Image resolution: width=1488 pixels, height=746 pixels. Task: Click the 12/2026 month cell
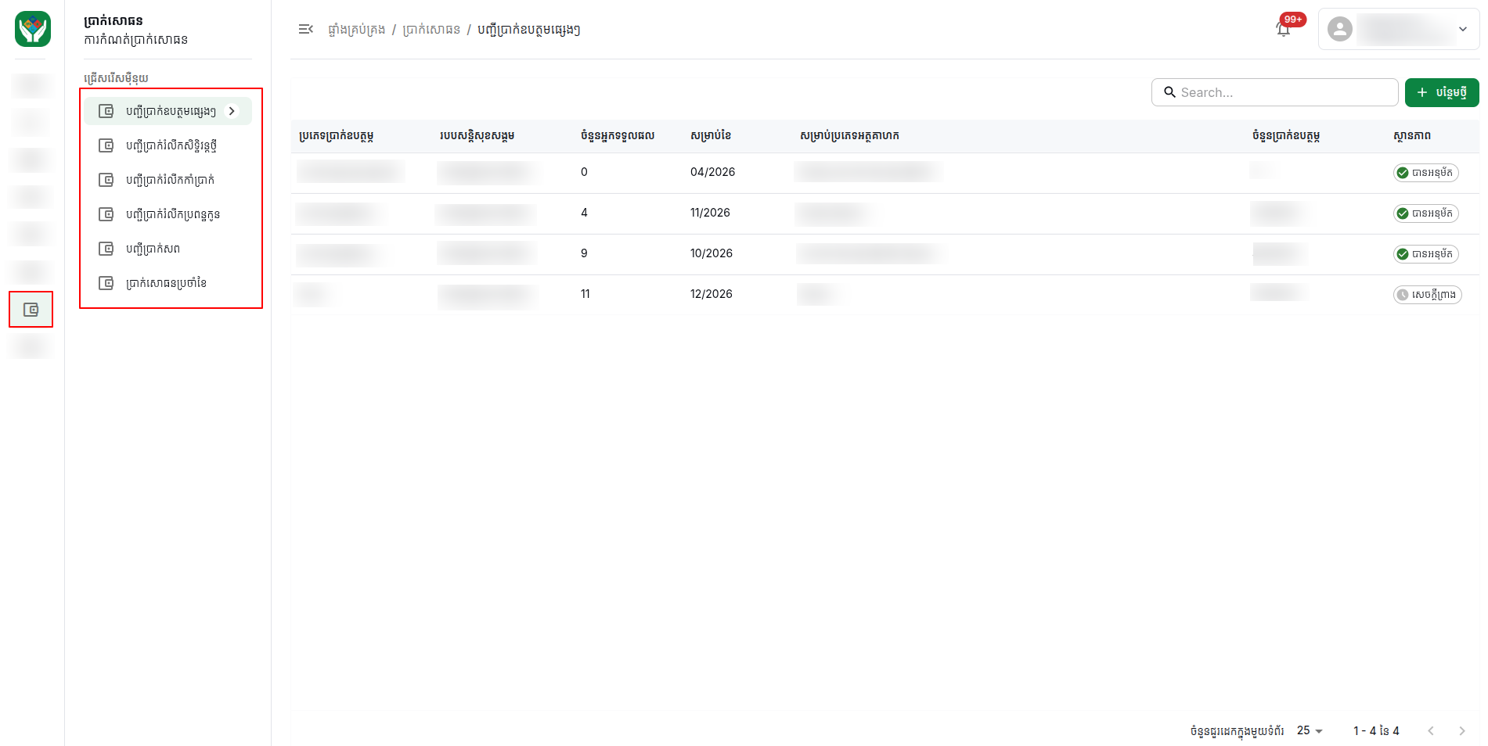tap(712, 294)
